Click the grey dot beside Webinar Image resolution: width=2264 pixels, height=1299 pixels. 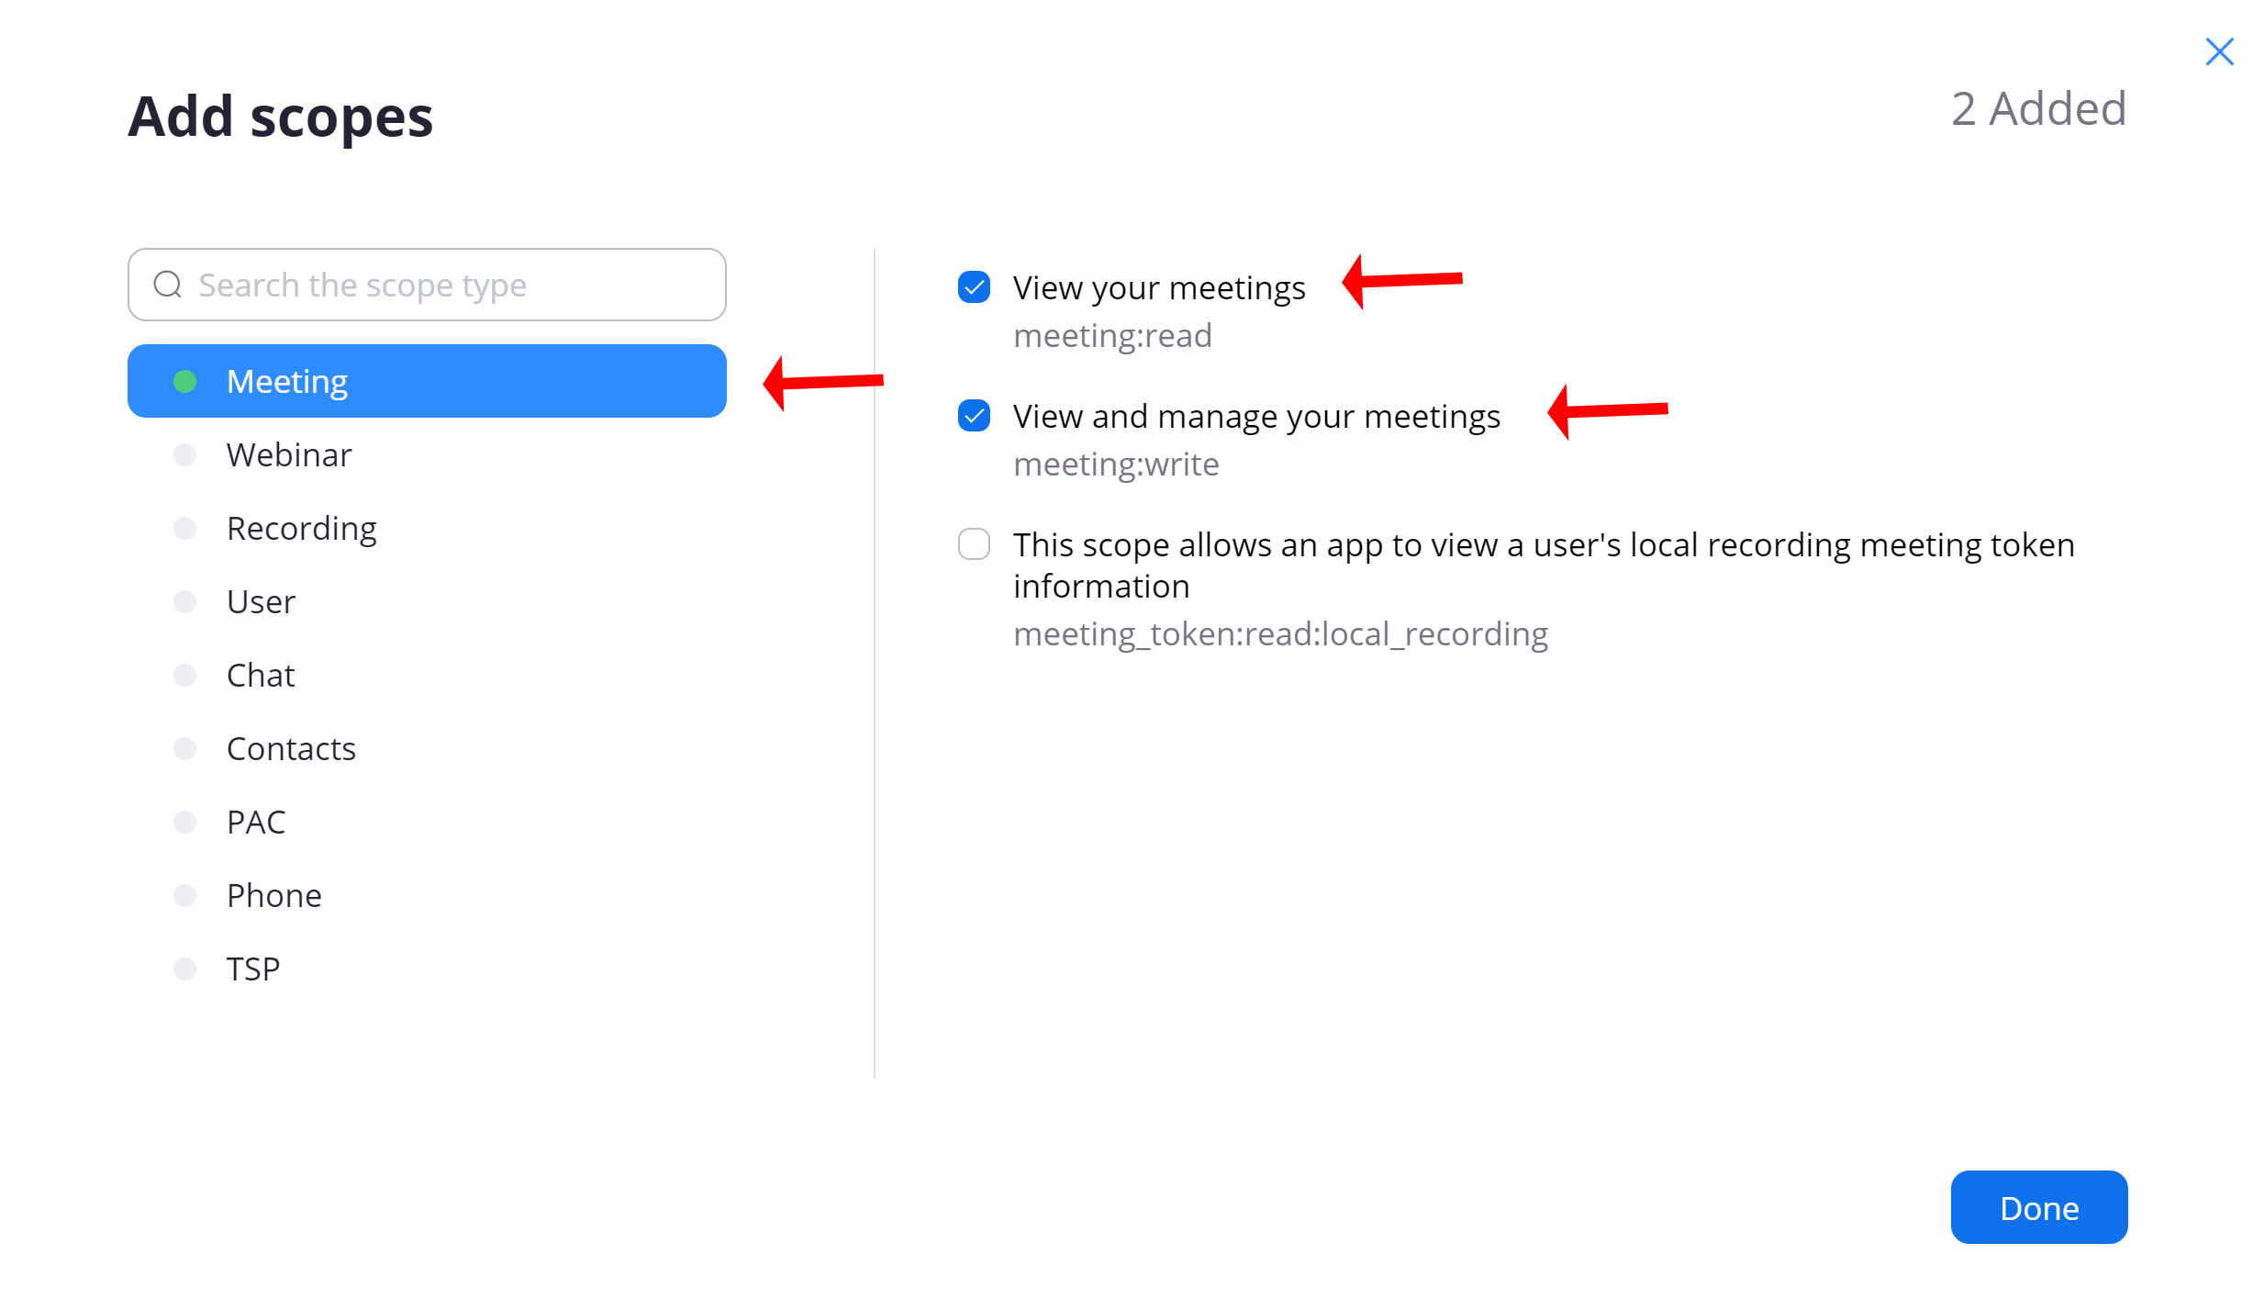tap(185, 454)
